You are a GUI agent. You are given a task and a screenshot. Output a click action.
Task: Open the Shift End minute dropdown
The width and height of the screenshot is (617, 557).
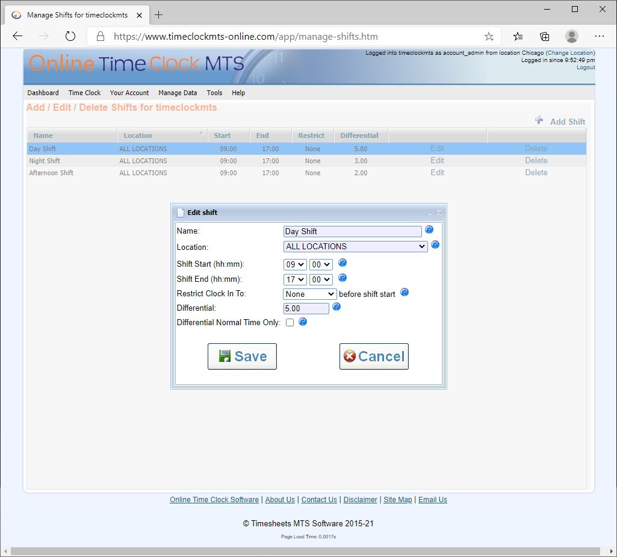(x=321, y=279)
